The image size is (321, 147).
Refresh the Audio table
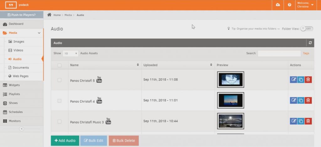click(310, 43)
